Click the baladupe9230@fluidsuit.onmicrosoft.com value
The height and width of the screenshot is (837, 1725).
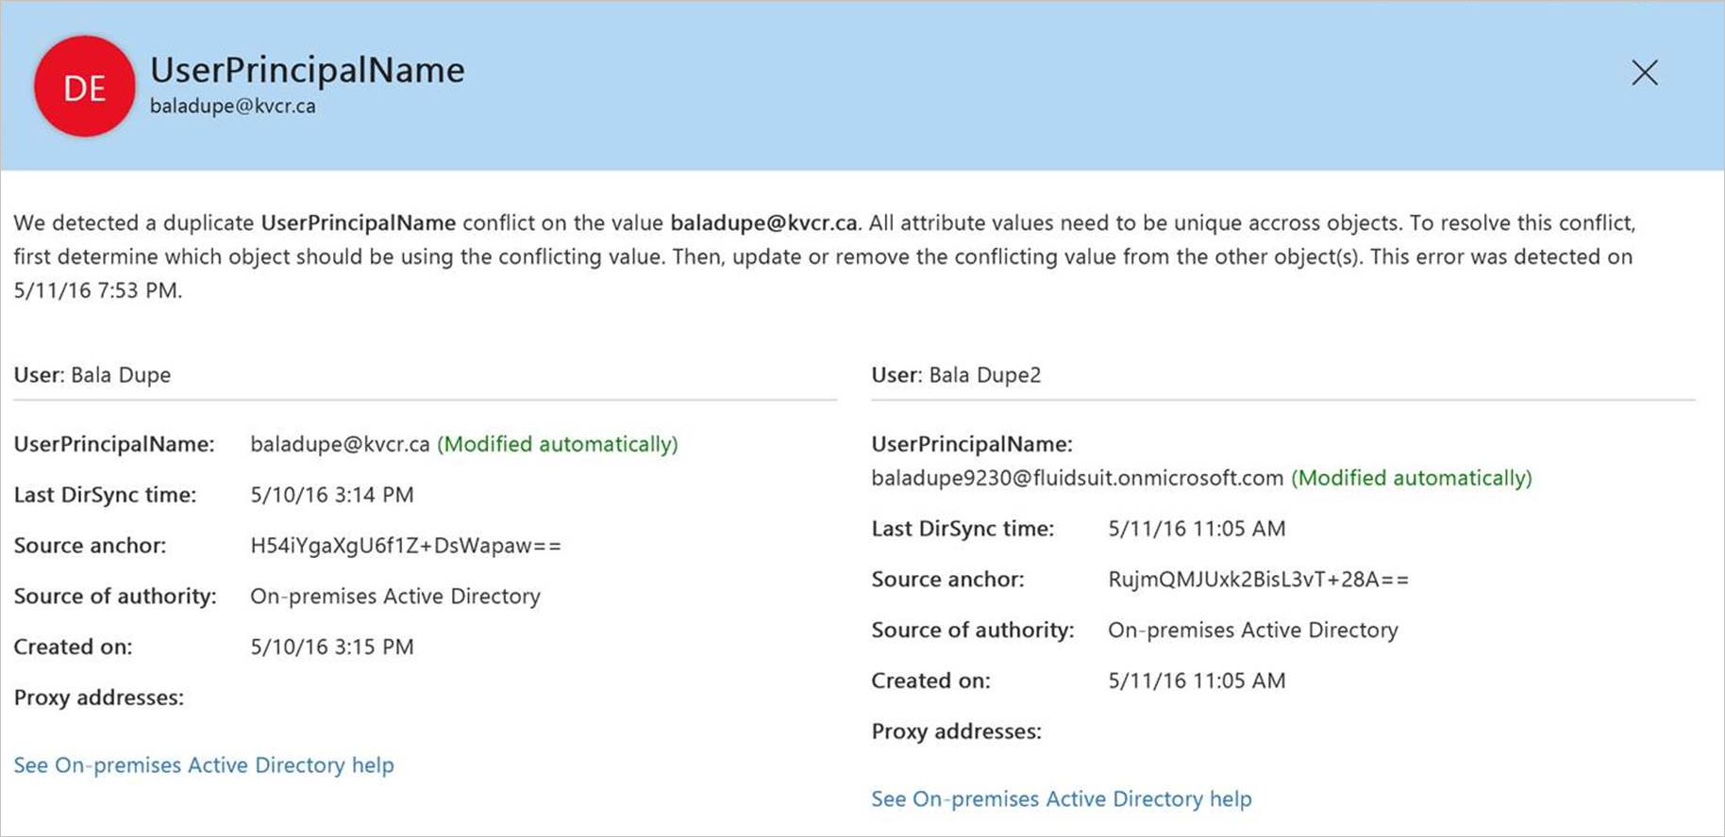[x=1077, y=478]
